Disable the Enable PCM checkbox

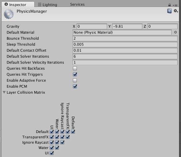[x=75, y=86]
